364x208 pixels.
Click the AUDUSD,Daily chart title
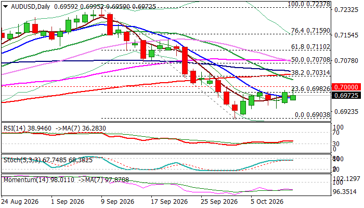tap(30, 7)
